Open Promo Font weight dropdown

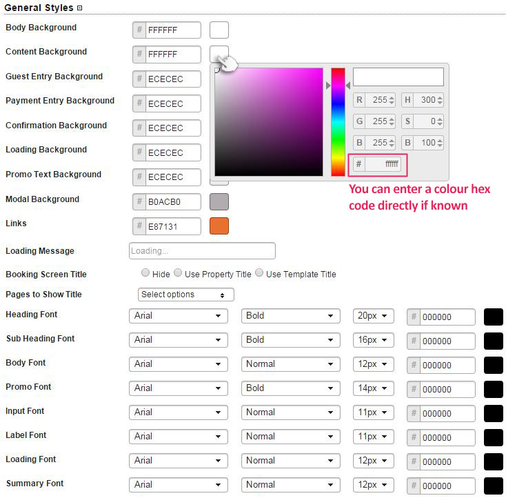pos(291,388)
